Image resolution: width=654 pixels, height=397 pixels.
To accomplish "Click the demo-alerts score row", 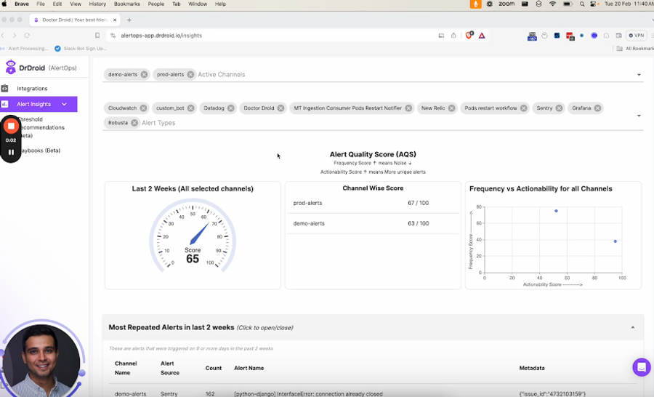I will (x=373, y=223).
